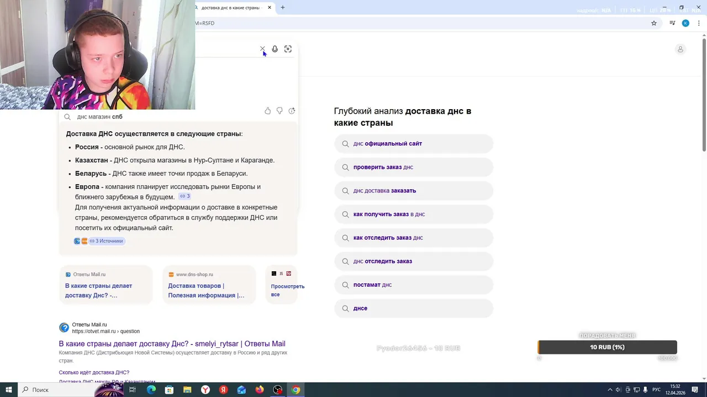
Task: Choose suggestion 'днс магазин спб'
Action: (100, 117)
